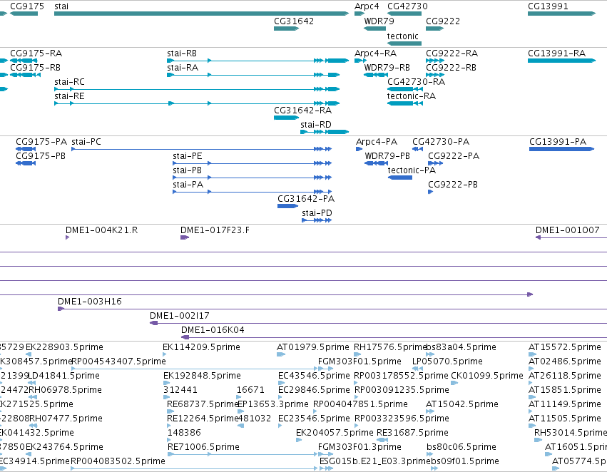Screen dimensions: 607x472
Task: Click the CG9222-PA protein label
Action: [454, 156]
